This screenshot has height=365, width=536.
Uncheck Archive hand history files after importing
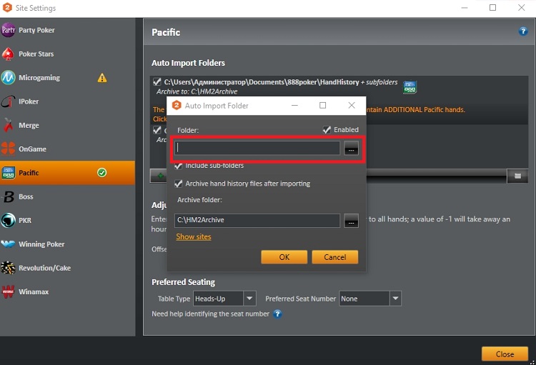(178, 184)
